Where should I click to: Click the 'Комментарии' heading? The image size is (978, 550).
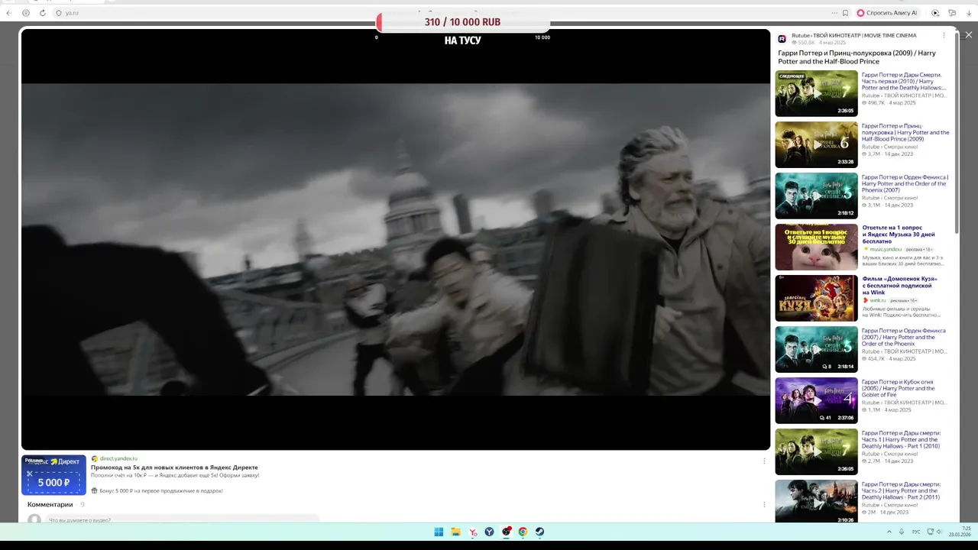click(x=50, y=504)
